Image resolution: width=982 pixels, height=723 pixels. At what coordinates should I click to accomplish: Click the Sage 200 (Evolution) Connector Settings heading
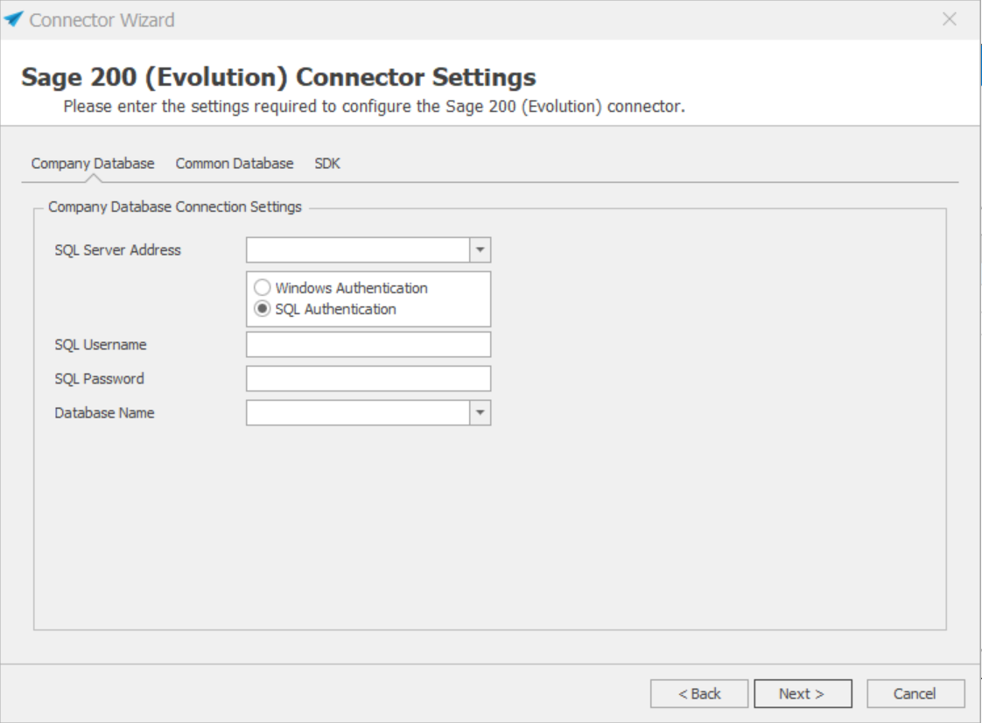278,77
